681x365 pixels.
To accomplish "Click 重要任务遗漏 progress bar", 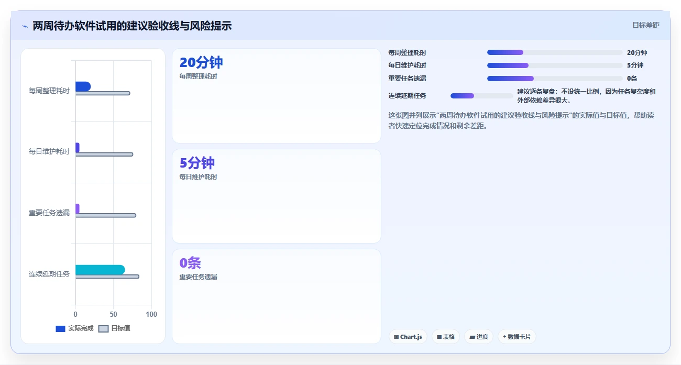I will pos(555,79).
